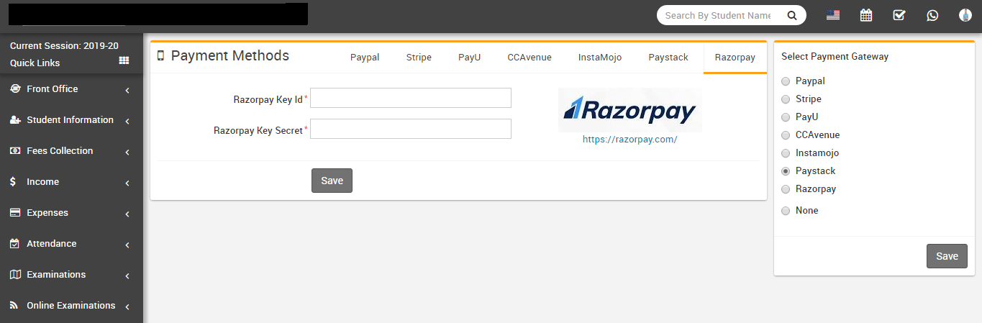This screenshot has height=323, width=982.
Task: Choose None as payment gateway
Action: (786, 211)
